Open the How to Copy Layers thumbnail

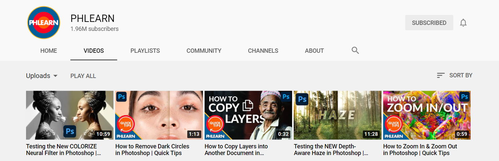pos(248,115)
